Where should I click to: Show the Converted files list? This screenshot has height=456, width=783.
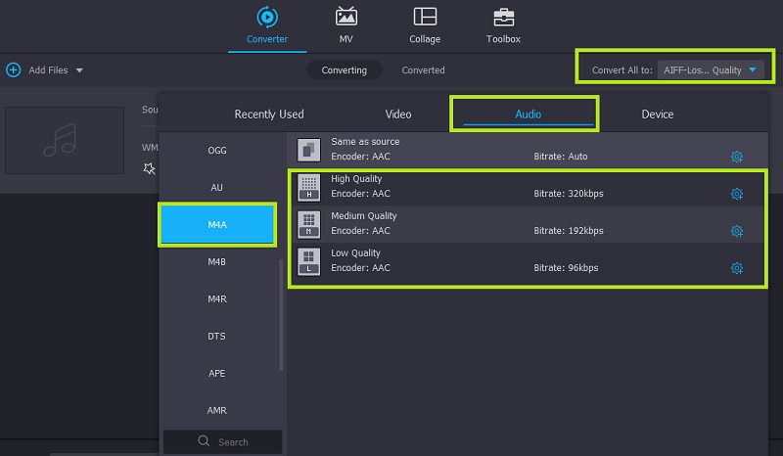(x=423, y=70)
